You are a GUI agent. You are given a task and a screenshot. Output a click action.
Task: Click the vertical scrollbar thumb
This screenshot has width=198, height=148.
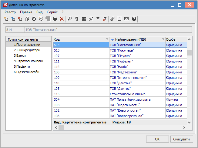click(189, 53)
